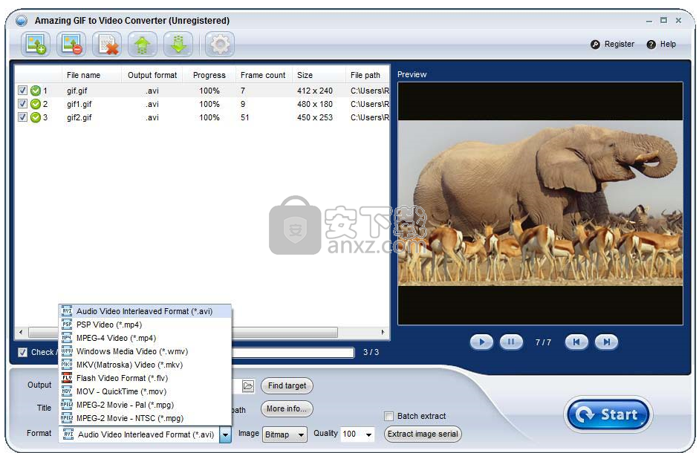Click the green status icon for gif1.gif
The height and width of the screenshot is (453, 699).
point(35,104)
